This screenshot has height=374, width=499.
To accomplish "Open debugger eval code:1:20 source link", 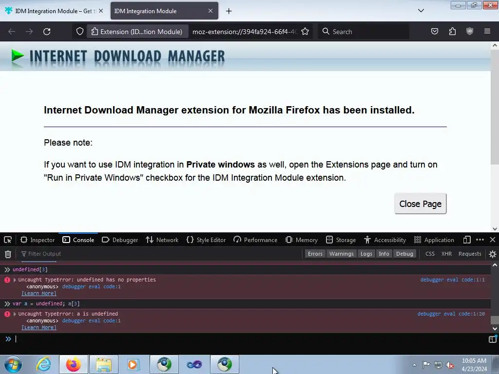I will tap(451, 314).
